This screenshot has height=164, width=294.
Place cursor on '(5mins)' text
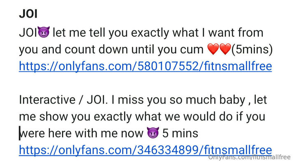(252, 50)
